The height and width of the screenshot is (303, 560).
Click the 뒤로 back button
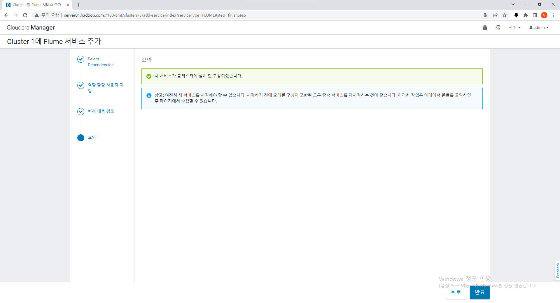click(456, 292)
